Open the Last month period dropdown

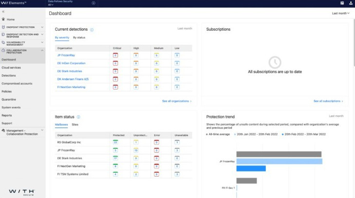tap(341, 13)
